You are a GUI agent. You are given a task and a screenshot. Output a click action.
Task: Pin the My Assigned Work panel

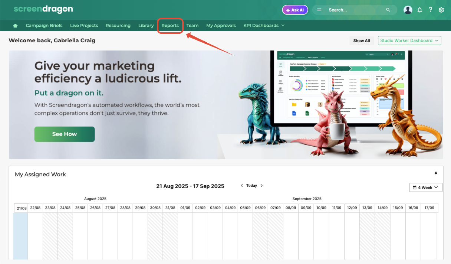[x=436, y=173]
